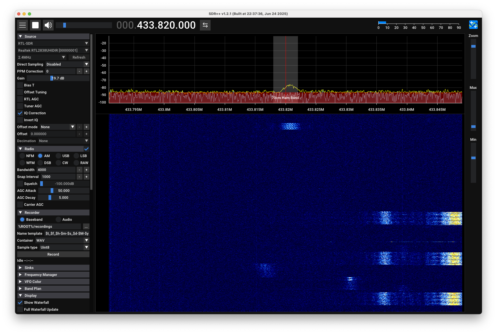Enable the Bias T checkbox
Screen dimensions: 497x334
coord(20,85)
